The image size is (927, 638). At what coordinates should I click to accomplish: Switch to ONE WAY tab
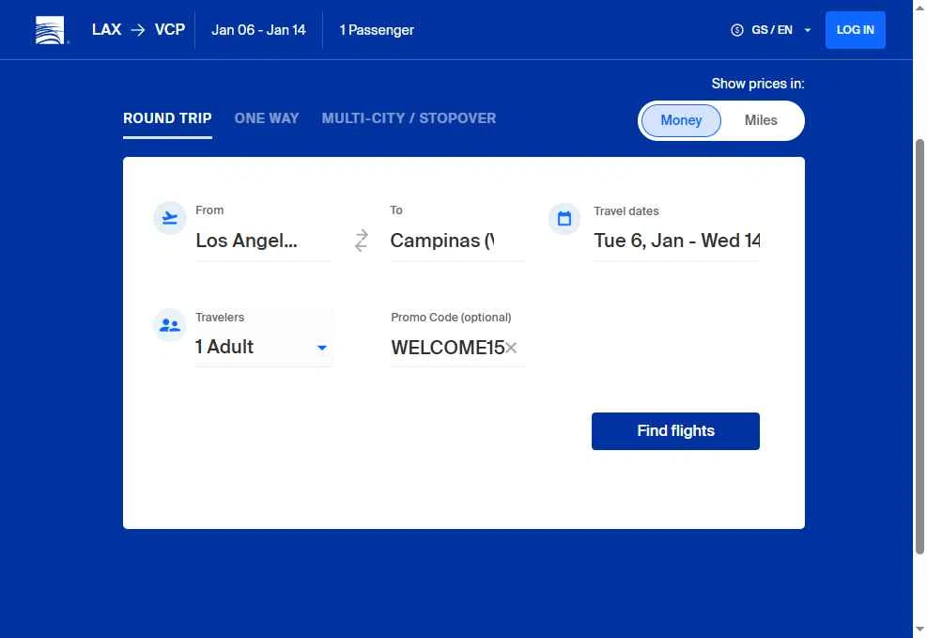click(x=267, y=118)
